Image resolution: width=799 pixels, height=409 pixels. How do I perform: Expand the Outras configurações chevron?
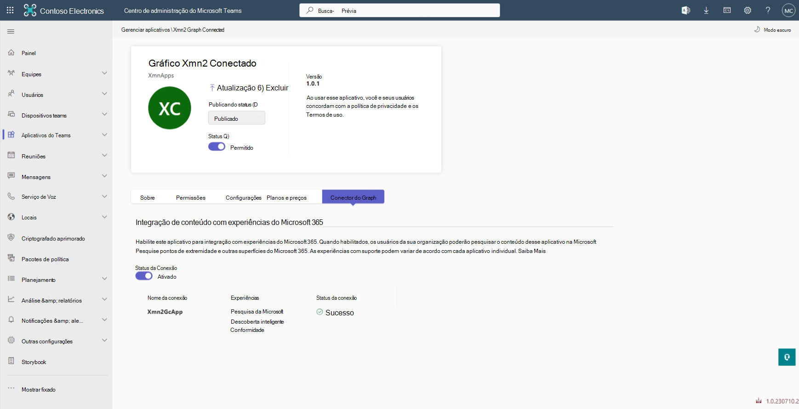coord(104,341)
